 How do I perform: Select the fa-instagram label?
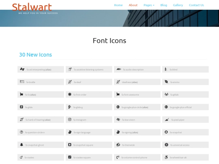point(80,120)
